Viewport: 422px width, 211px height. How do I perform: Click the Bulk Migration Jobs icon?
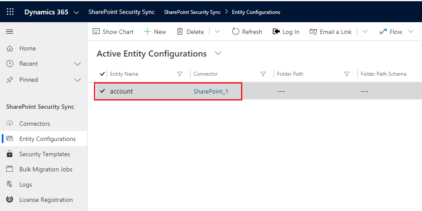tap(10, 169)
